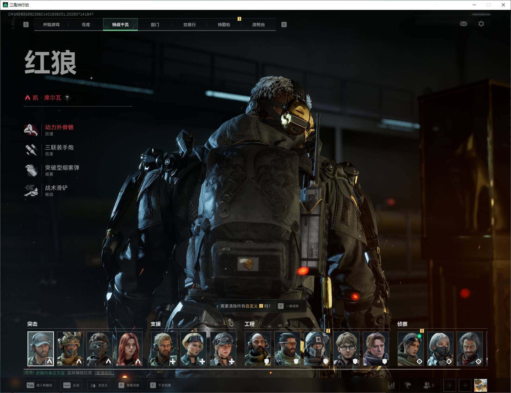Click the 突击 class heading

pyautogui.click(x=32, y=324)
